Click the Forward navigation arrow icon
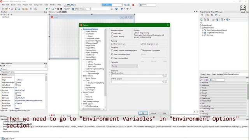Image resolution: width=249 pixels, height=140 pixels. (x=128, y=9)
